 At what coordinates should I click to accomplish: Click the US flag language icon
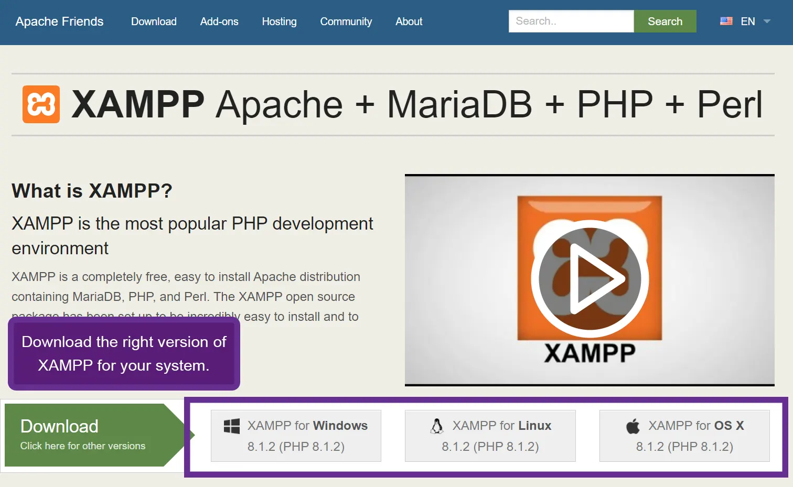click(726, 21)
